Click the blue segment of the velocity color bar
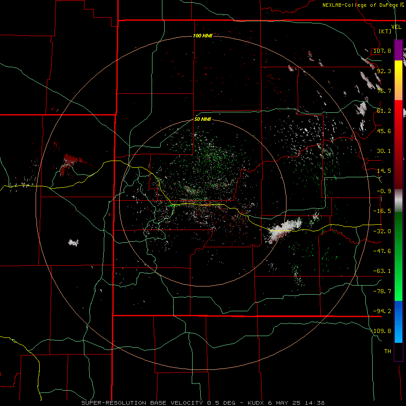The image size is (406, 406). click(x=398, y=322)
